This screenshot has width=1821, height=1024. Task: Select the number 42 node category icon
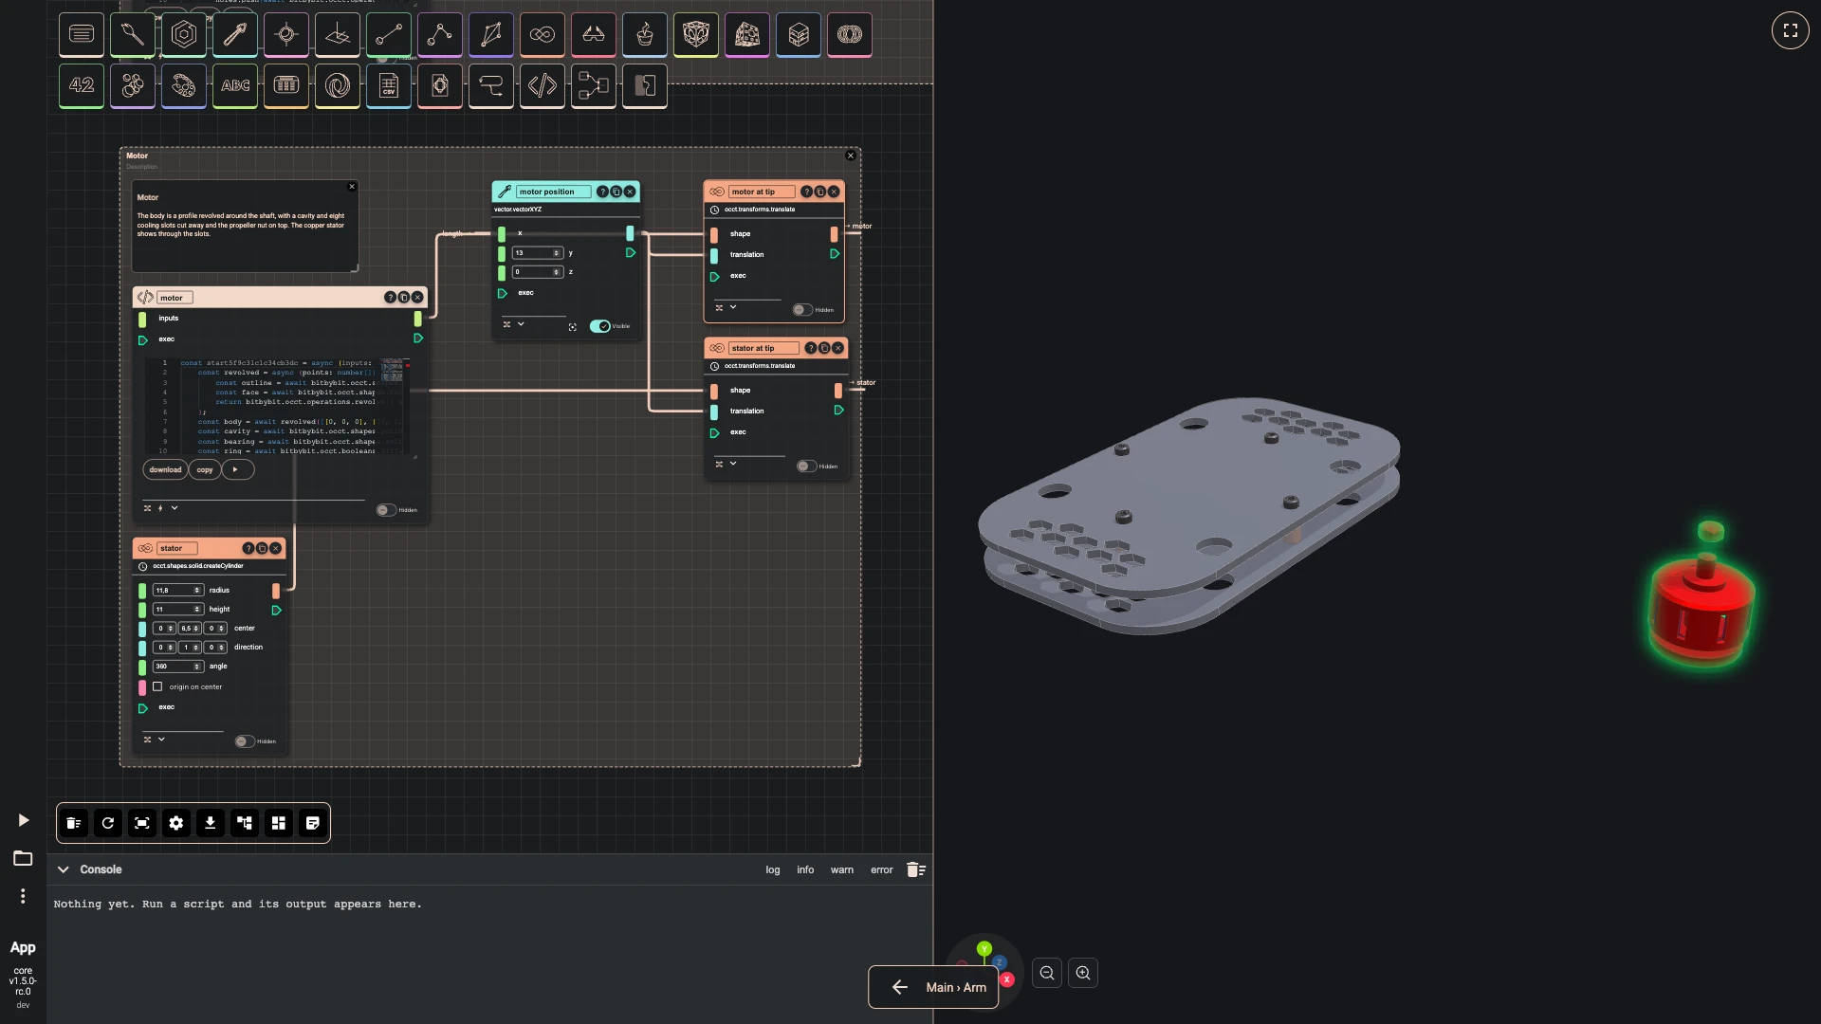(82, 85)
